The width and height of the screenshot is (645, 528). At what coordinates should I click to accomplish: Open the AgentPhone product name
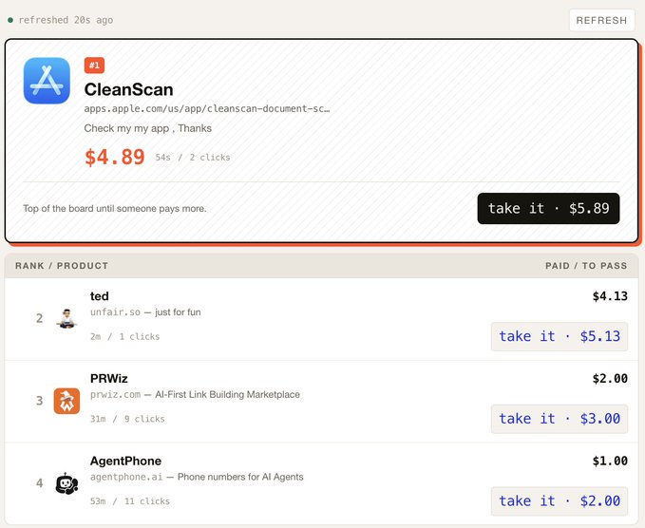tap(125, 461)
